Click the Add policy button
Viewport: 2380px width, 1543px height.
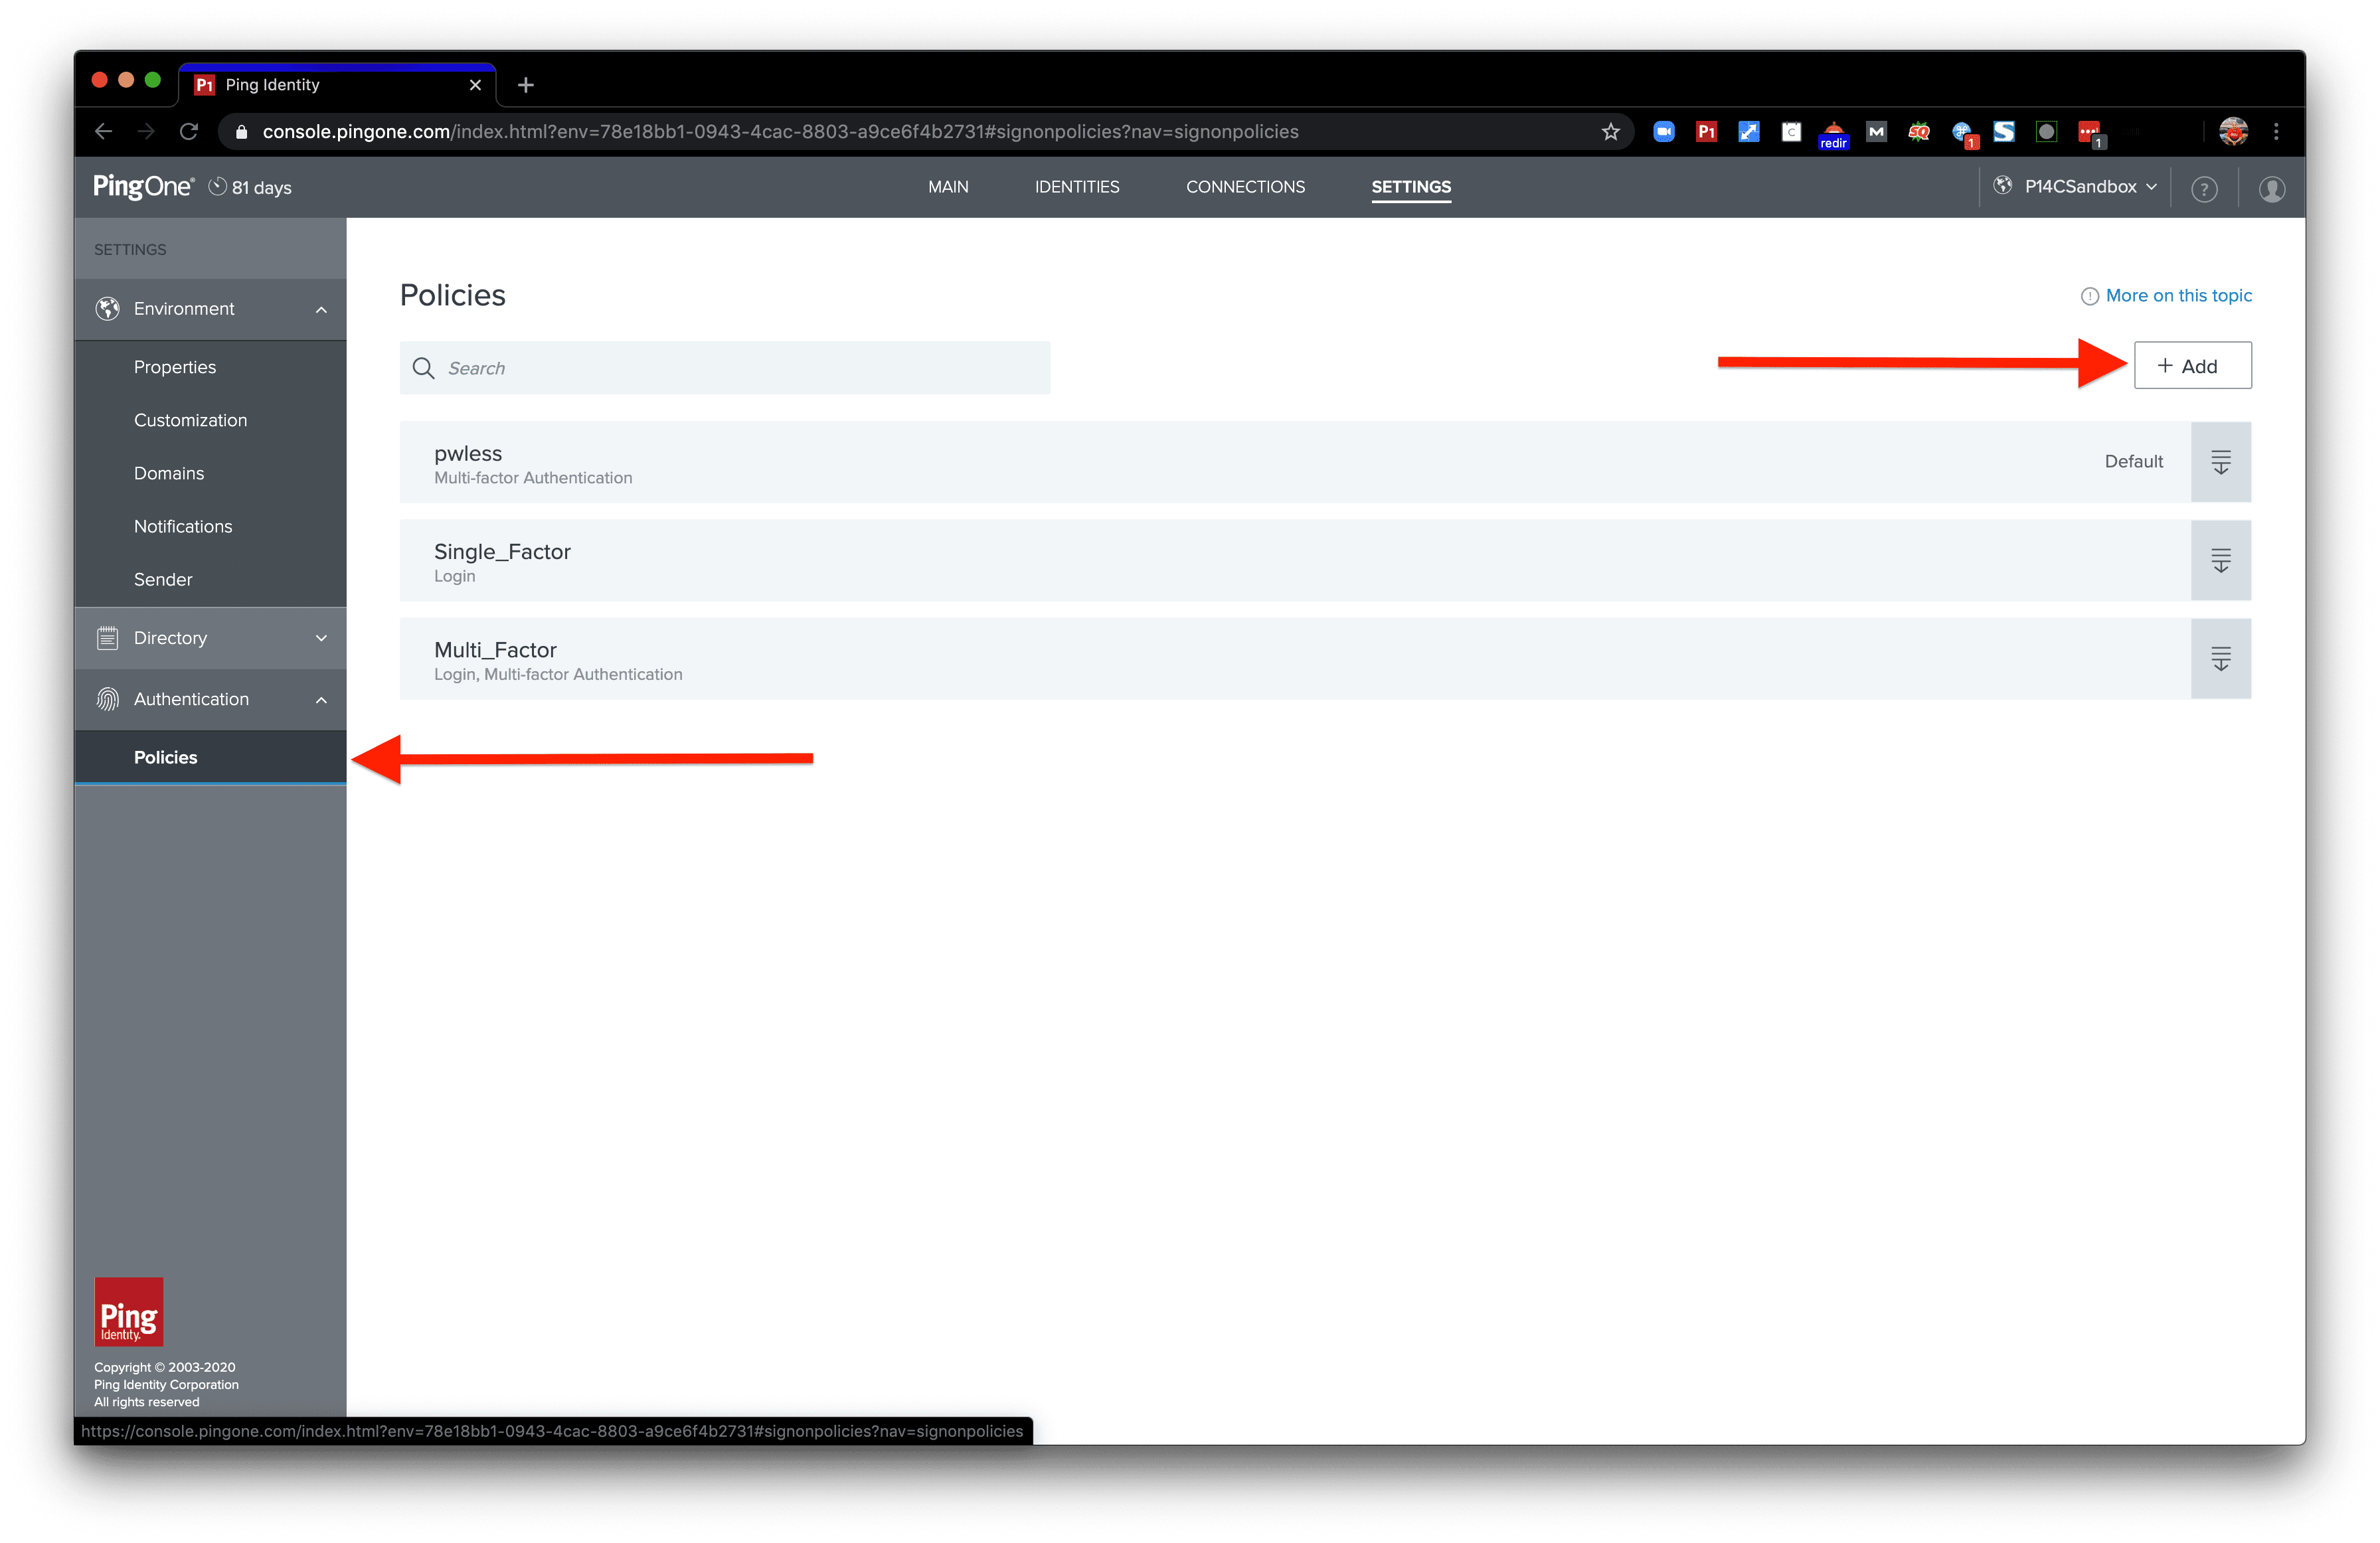tap(2193, 366)
